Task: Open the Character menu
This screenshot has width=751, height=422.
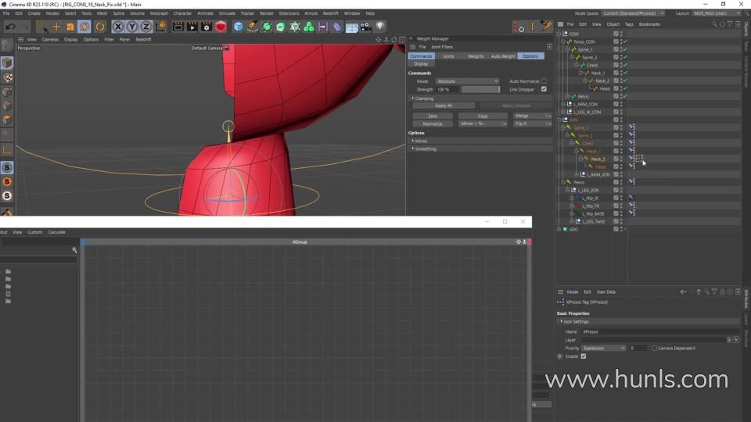Action: (x=182, y=13)
